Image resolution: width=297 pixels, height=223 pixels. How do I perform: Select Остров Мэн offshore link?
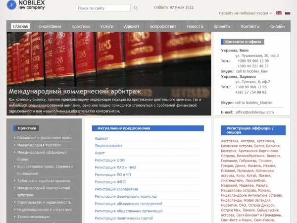(x=230, y=210)
